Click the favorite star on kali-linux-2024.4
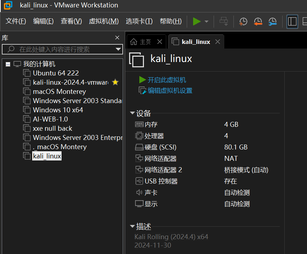The image size is (307, 254). tap(115, 82)
